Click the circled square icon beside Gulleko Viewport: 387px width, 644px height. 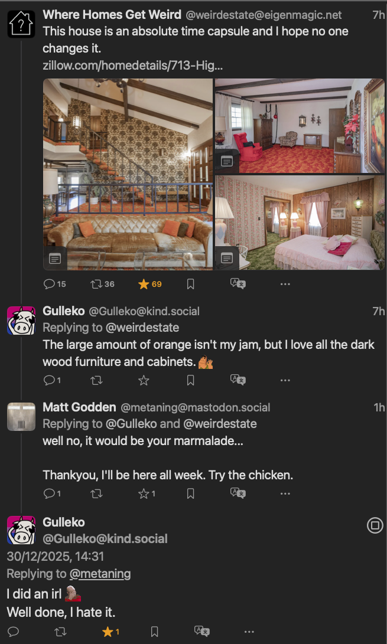coord(375,525)
